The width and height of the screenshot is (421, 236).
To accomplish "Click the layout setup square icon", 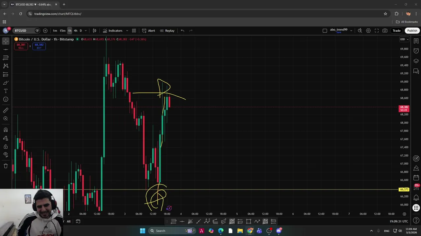I will tap(325, 30).
